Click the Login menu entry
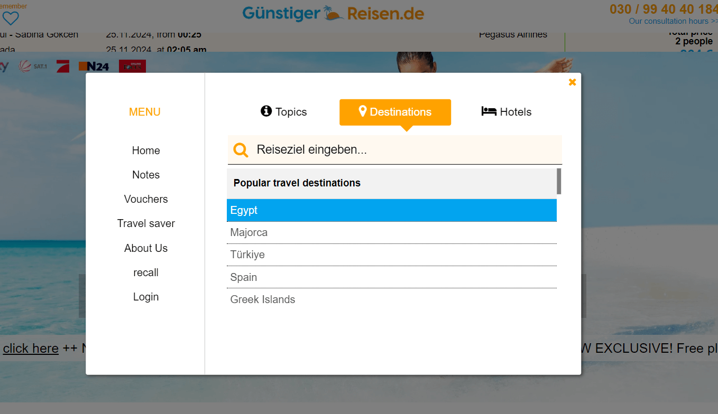Viewport: 718px width, 414px height. click(146, 297)
